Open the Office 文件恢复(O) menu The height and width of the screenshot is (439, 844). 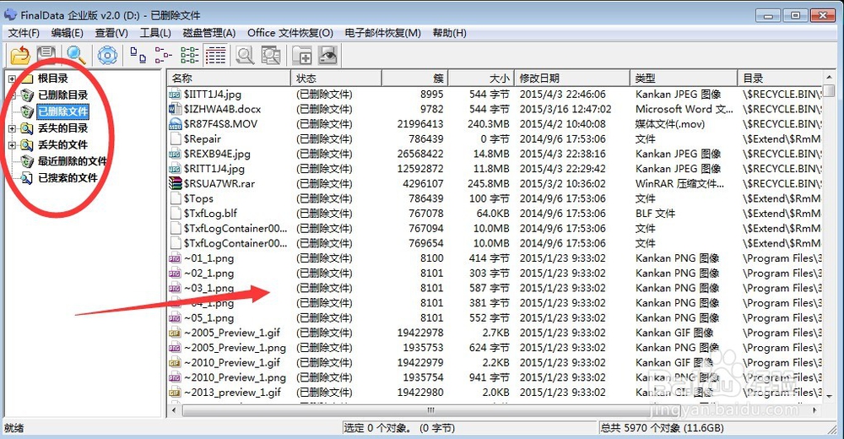click(290, 33)
